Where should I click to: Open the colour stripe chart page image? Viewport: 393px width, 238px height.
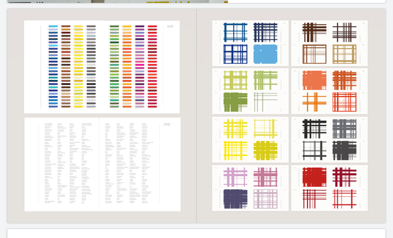pyautogui.click(x=102, y=67)
